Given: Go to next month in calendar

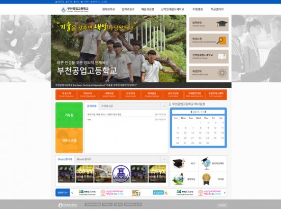Looking at the screenshot, I should pyautogui.click(x=205, y=112).
